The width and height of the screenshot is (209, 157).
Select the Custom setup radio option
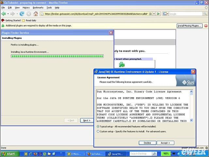coord(98,131)
